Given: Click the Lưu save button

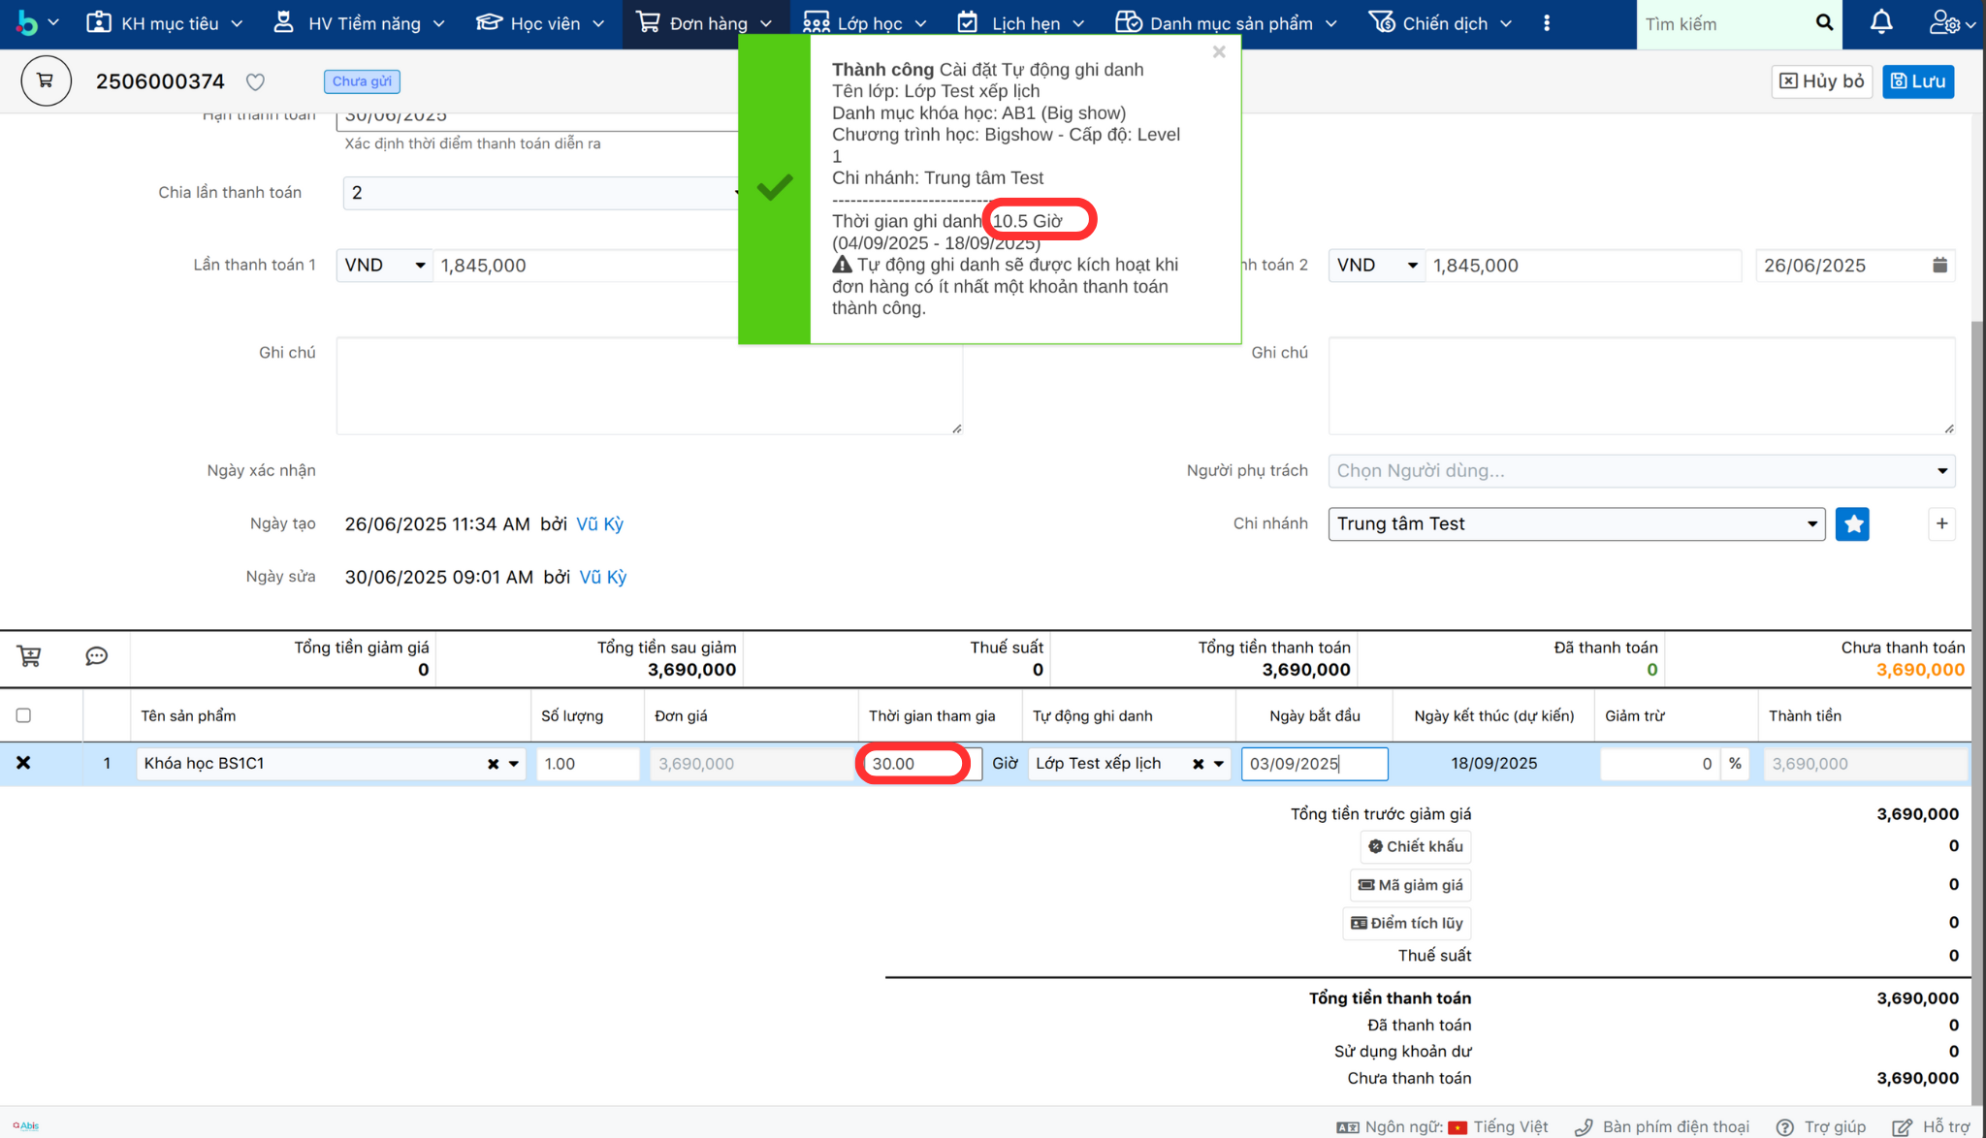Looking at the screenshot, I should click(x=1917, y=81).
